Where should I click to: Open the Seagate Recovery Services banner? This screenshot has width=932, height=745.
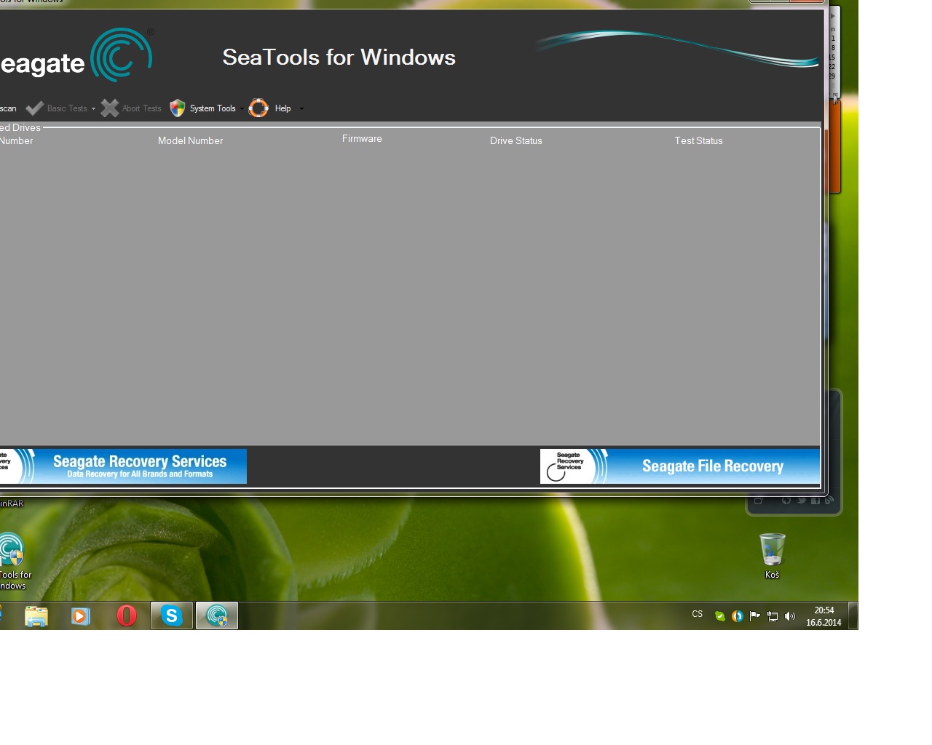tap(123, 466)
